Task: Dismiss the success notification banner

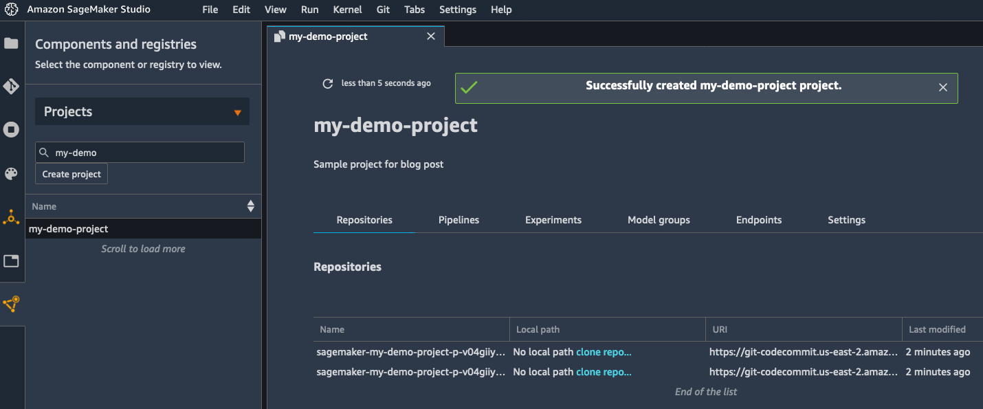Action: [x=943, y=87]
